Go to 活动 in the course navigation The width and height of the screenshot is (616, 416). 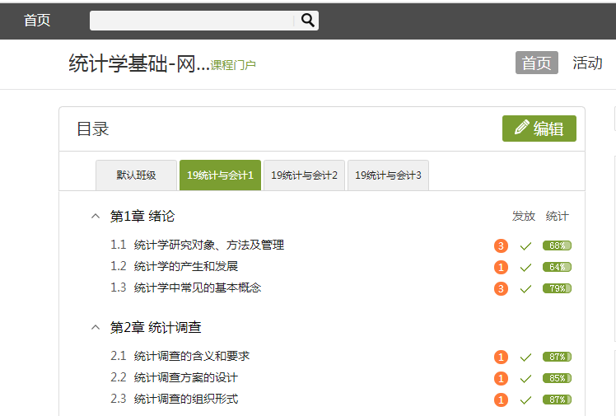[x=587, y=63]
